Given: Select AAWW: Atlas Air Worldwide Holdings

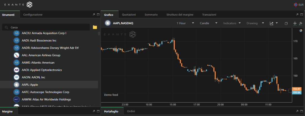Looking at the screenshot, I should tap(49, 99).
